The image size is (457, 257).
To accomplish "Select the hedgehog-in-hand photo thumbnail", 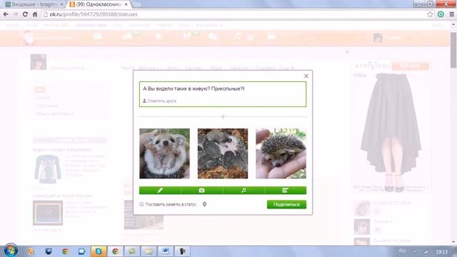I will click(281, 153).
